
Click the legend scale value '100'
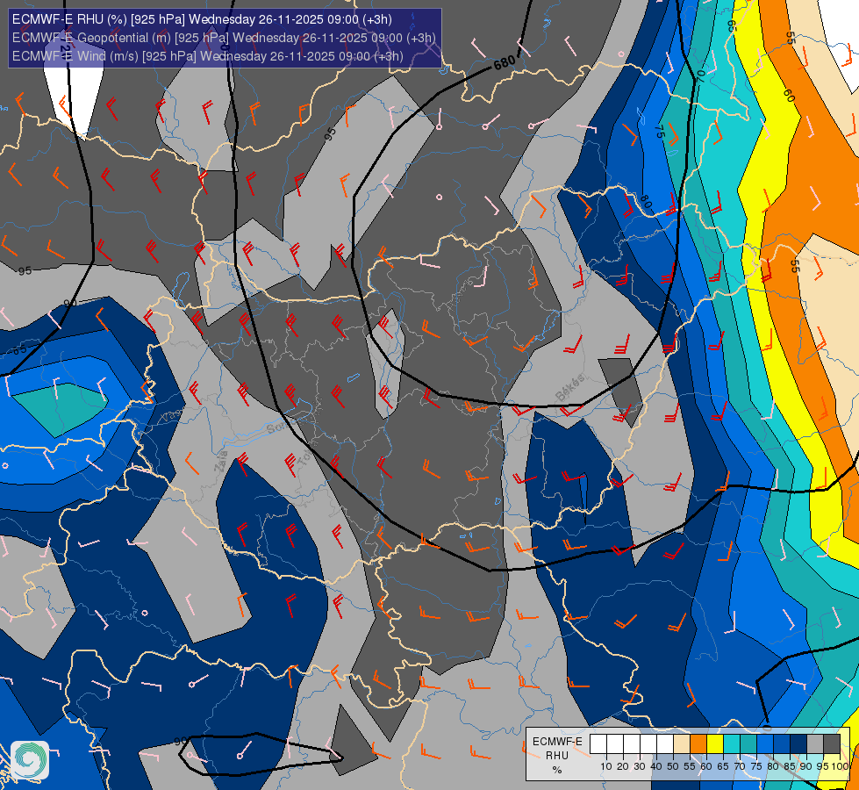[x=841, y=766]
